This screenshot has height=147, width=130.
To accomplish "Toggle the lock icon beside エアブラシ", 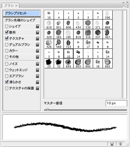I will pos(38,76).
